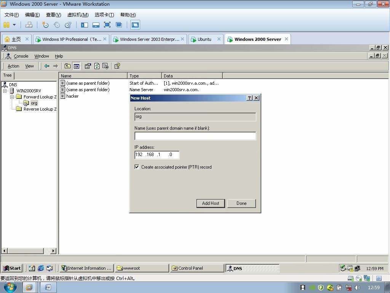Click the Outlook Express quick launch icon
This screenshot has width=390, height=293.
point(50,268)
